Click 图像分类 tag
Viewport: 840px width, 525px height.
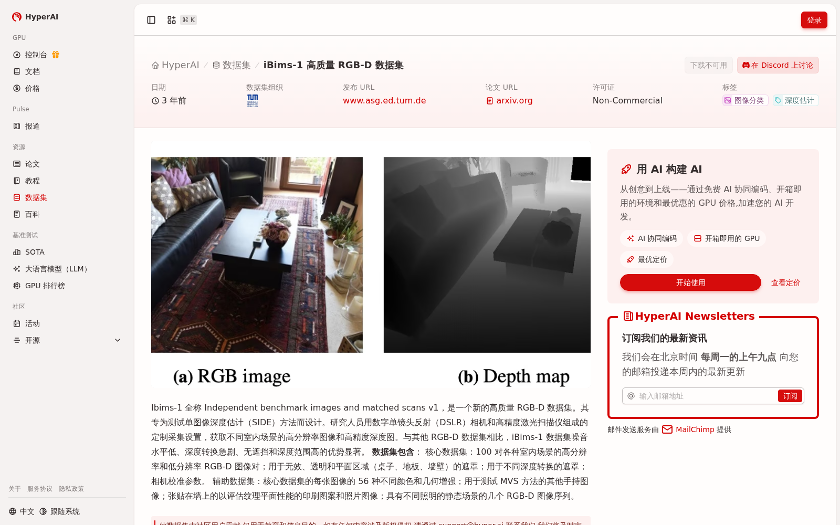pyautogui.click(x=745, y=100)
